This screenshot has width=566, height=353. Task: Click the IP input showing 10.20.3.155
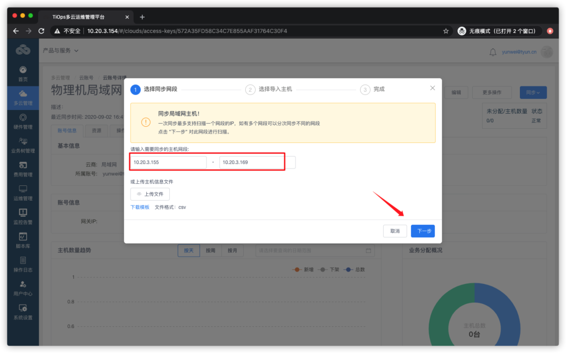point(168,162)
